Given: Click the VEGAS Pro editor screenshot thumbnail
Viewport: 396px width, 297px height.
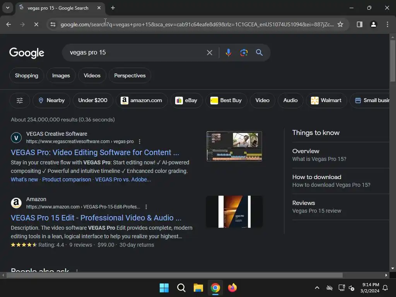Looking at the screenshot, I should (234, 146).
